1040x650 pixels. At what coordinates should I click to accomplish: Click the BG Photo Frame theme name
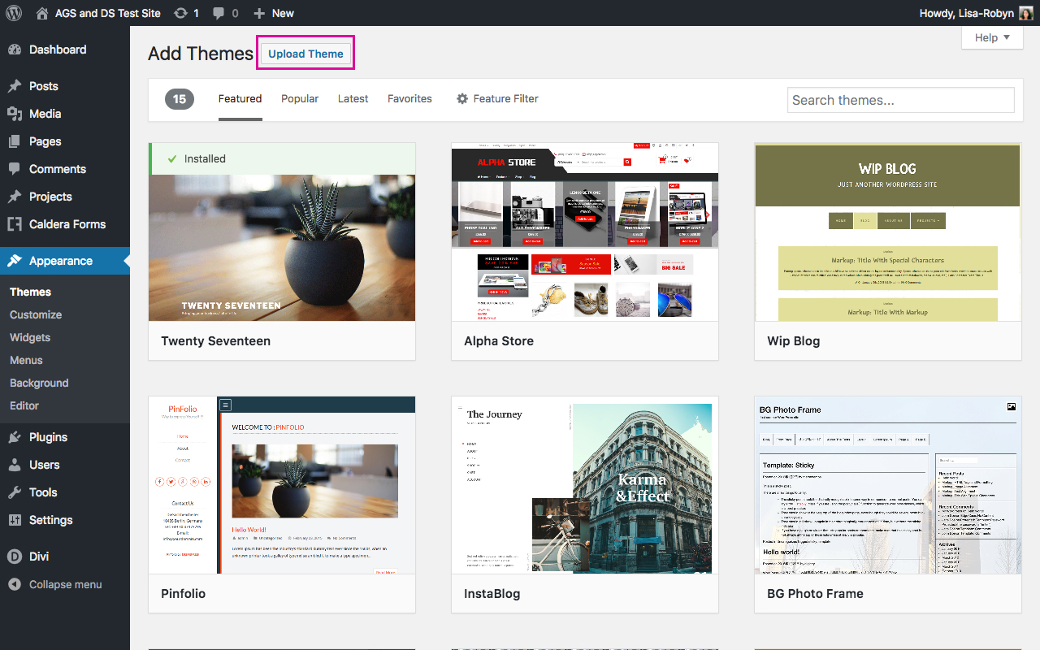point(815,594)
